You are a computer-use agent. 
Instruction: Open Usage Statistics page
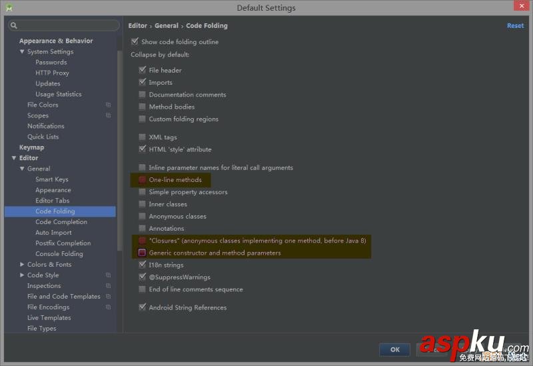tap(59, 94)
